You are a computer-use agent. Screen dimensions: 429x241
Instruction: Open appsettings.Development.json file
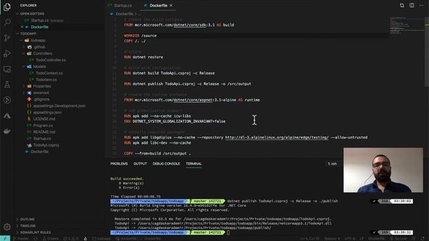click(x=59, y=106)
